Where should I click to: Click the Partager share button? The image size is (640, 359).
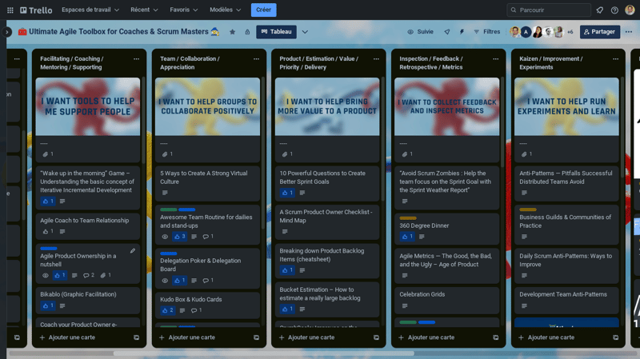click(x=600, y=32)
